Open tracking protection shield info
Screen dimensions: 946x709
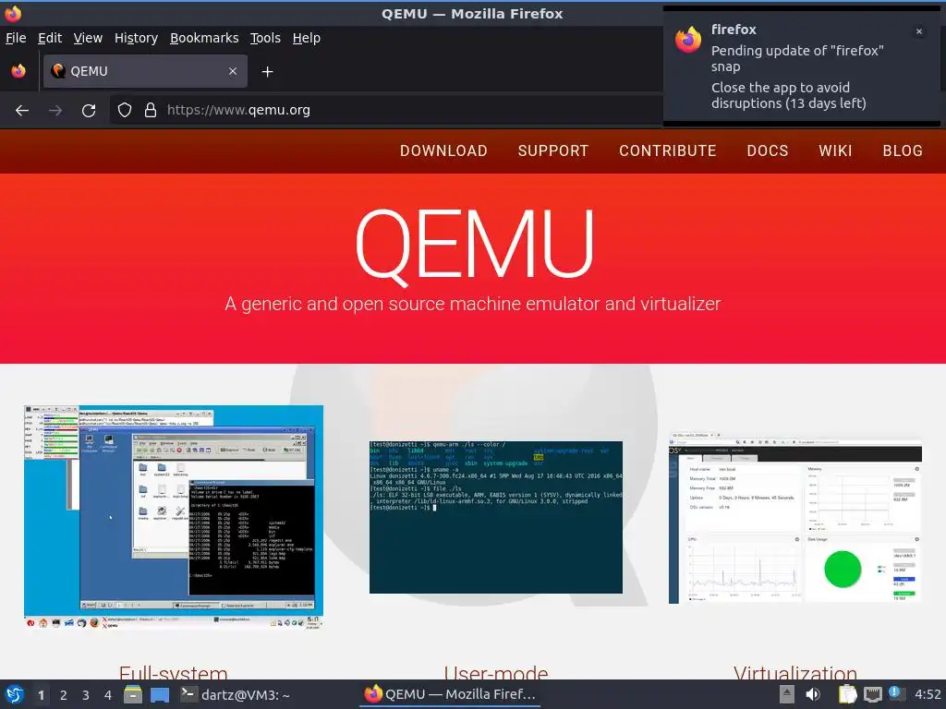tap(125, 111)
